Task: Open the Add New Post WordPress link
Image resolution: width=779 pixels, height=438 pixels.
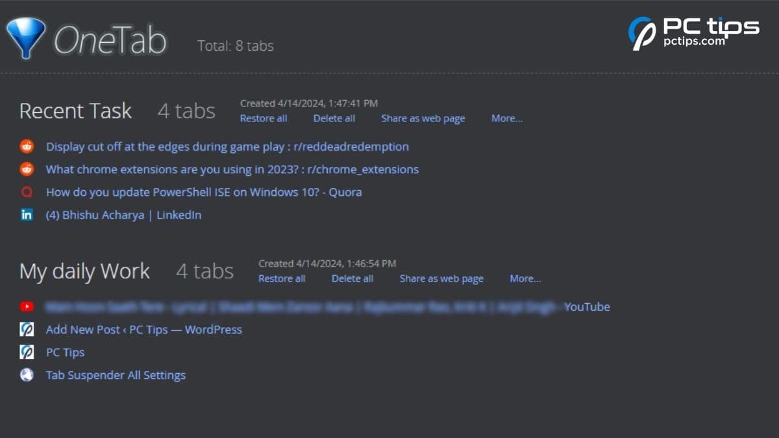Action: [143, 329]
